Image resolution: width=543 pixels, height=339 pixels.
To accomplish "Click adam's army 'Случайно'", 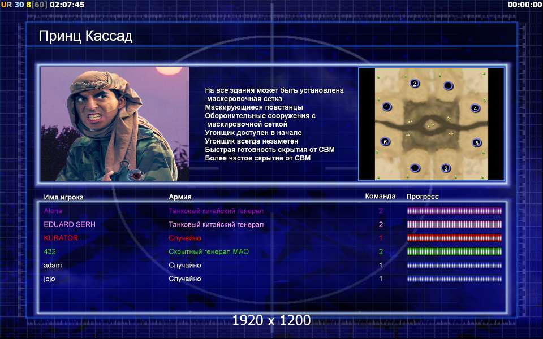I will 185,266.
